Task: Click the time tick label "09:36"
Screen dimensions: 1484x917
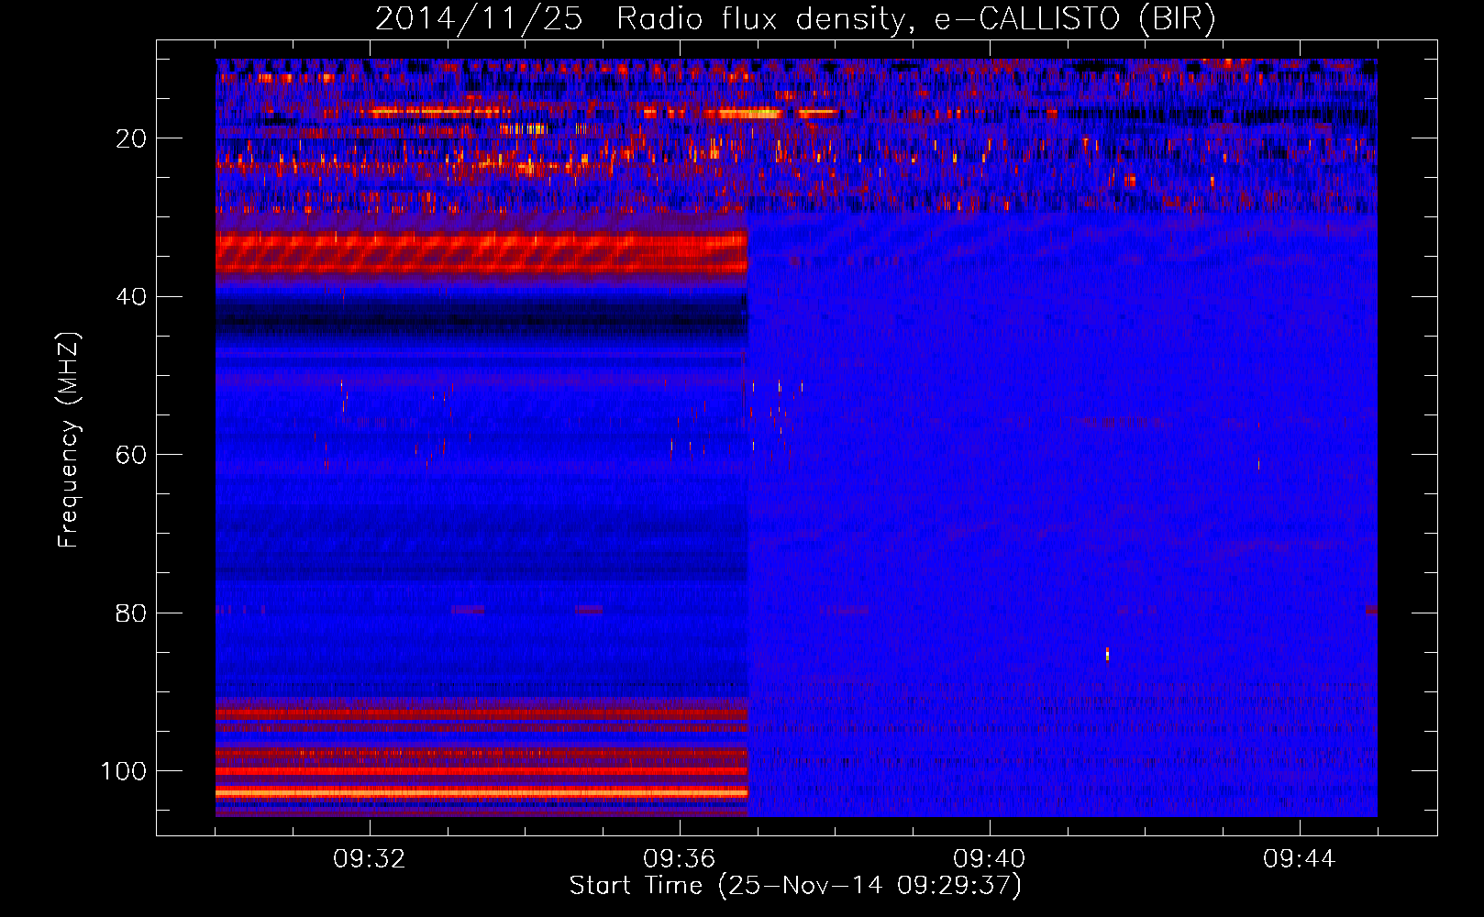Action: click(680, 859)
